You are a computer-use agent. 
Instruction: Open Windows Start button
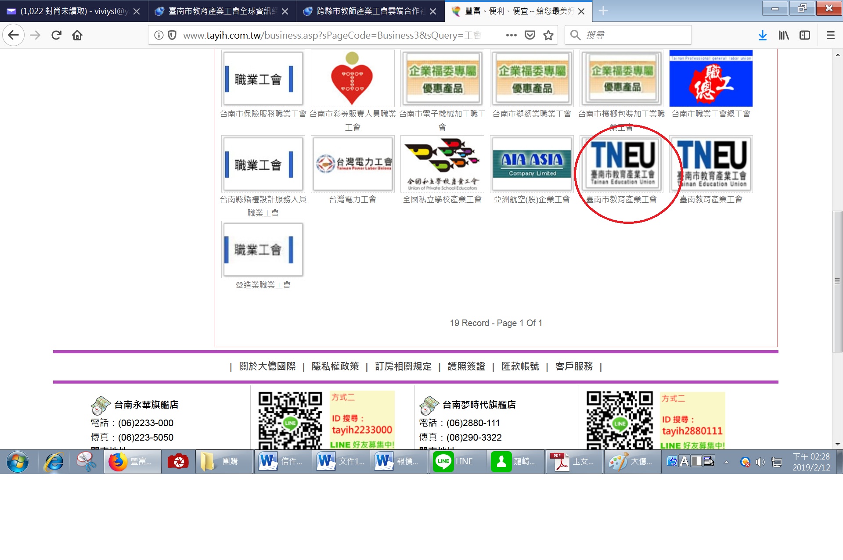pos(18,462)
